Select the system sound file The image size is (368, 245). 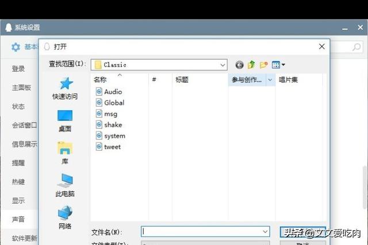[x=110, y=136]
